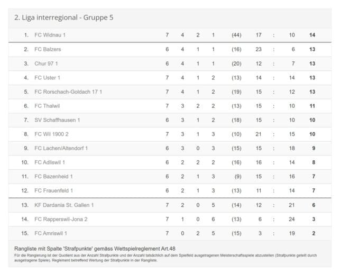Screen dimensions: 340x274
Task: Open FC Uster 1 team page
Action: 48,78
